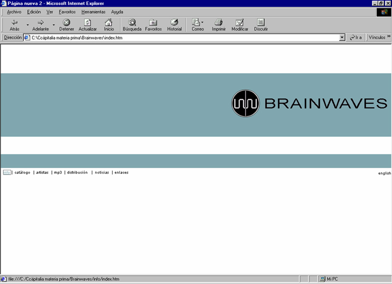392x284 pixels.
Task: Open the Ver menu
Action: point(49,12)
